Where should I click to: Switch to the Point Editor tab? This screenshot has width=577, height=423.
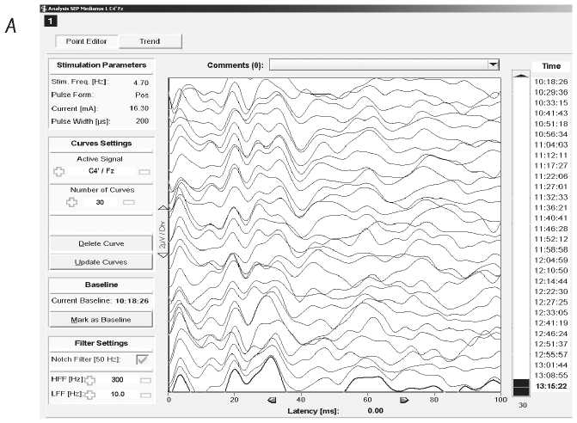pyautogui.click(x=87, y=41)
